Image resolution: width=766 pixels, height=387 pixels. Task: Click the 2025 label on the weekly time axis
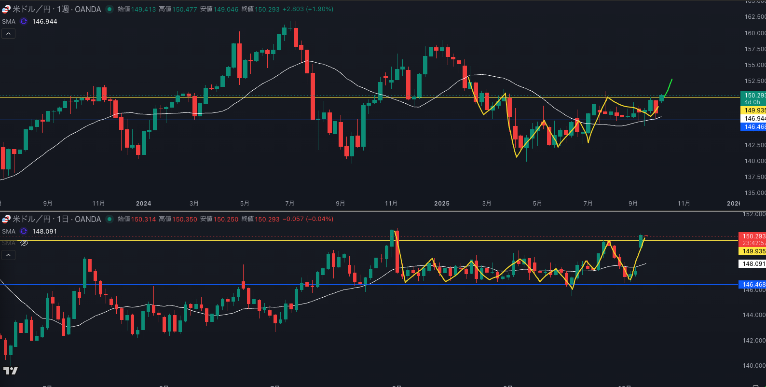pyautogui.click(x=441, y=204)
